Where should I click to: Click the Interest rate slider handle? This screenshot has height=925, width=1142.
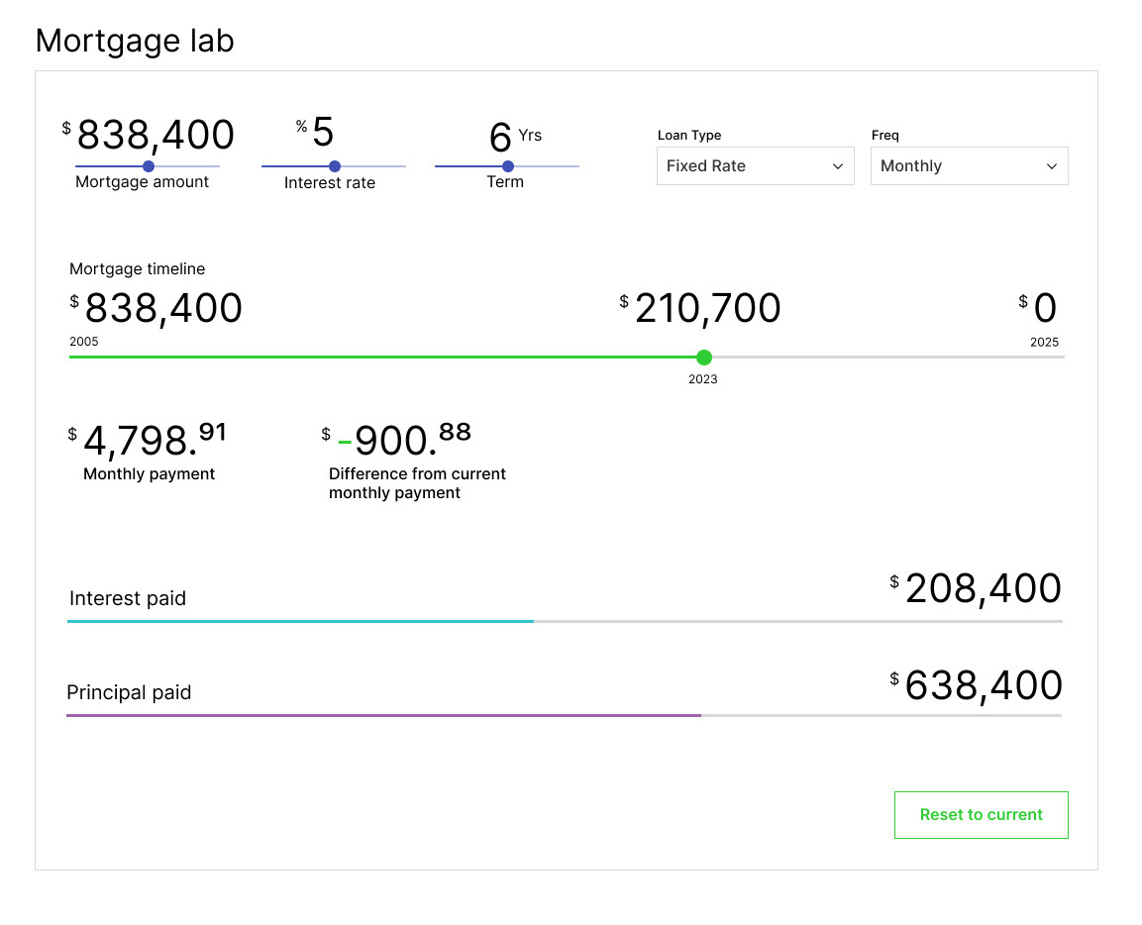335,166
